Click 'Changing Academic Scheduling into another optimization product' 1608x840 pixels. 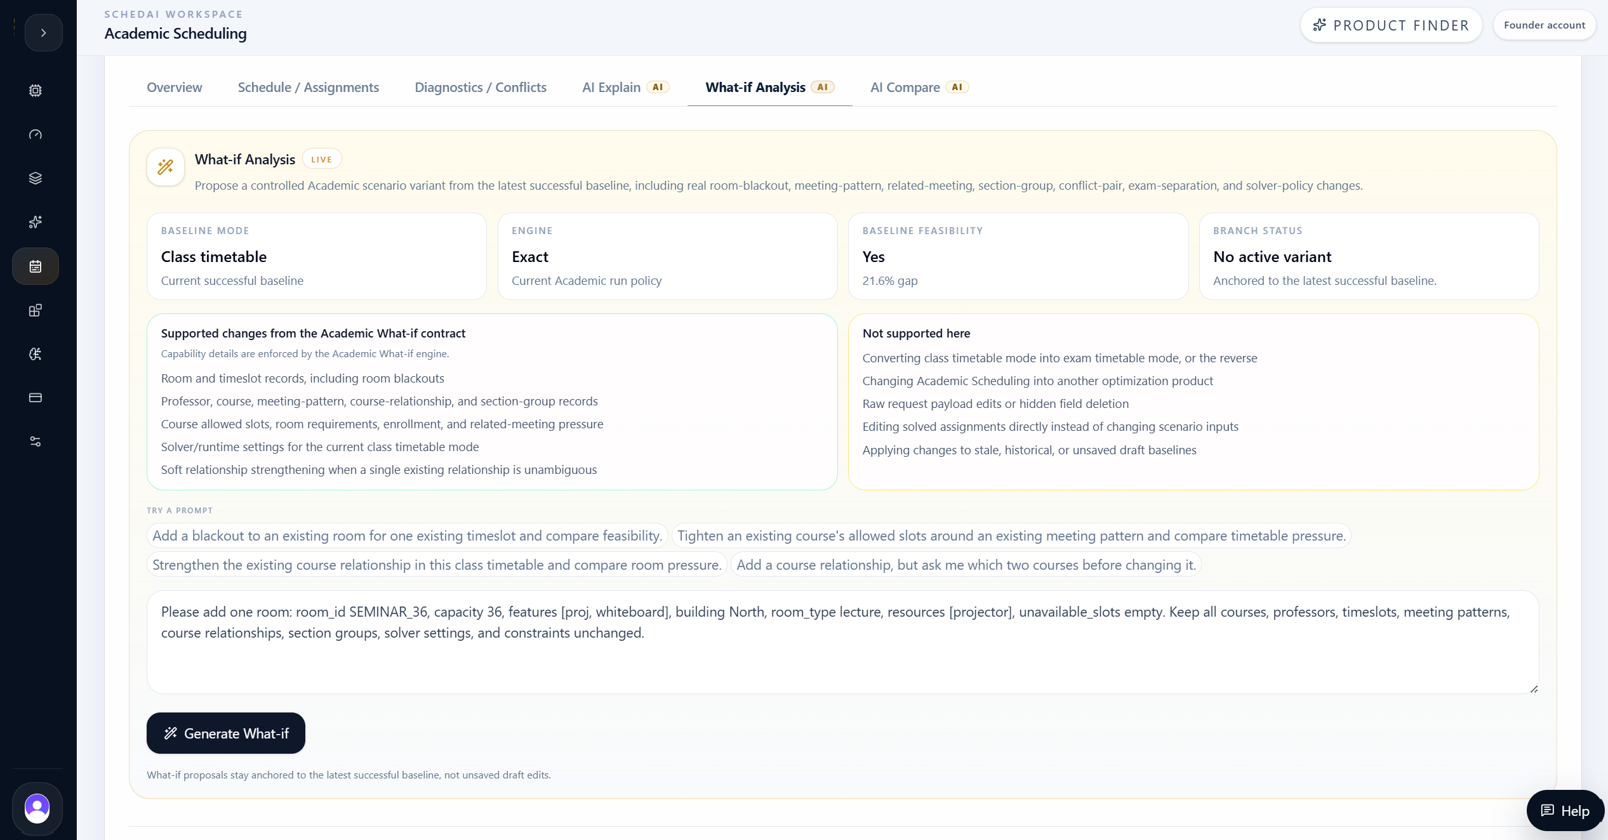tap(1037, 381)
